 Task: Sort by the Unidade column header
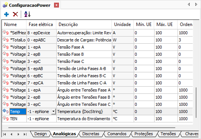(x=122, y=24)
